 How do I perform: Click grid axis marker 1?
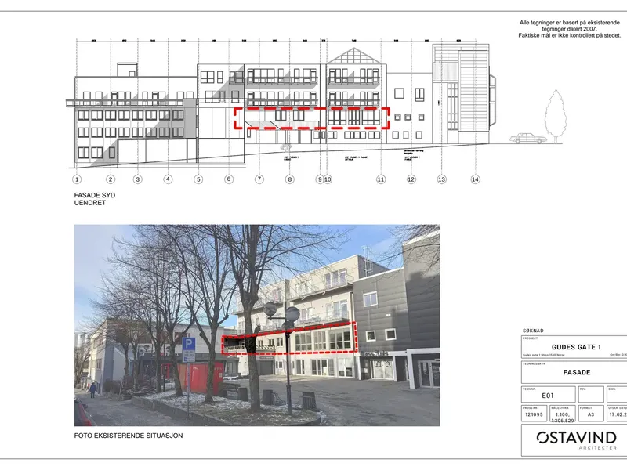[77, 179]
